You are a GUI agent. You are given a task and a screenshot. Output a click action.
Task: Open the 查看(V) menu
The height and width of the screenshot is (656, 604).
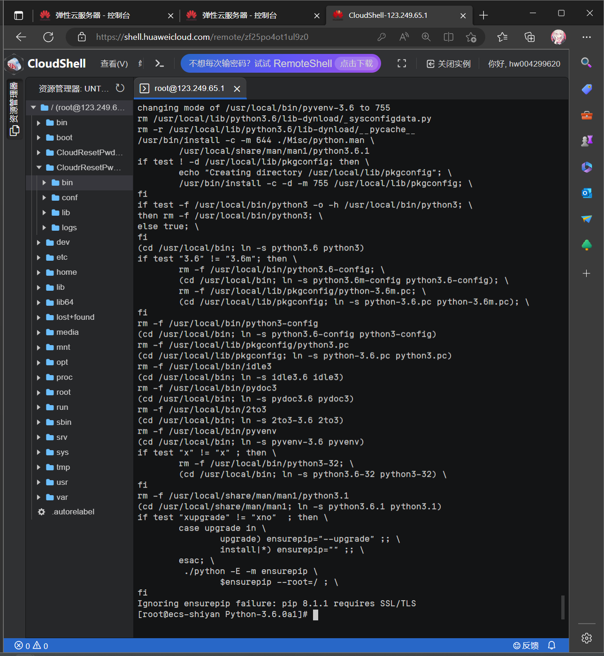(114, 64)
